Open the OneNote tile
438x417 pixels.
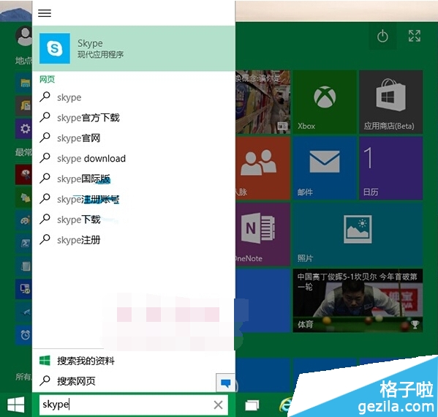tap(263, 234)
